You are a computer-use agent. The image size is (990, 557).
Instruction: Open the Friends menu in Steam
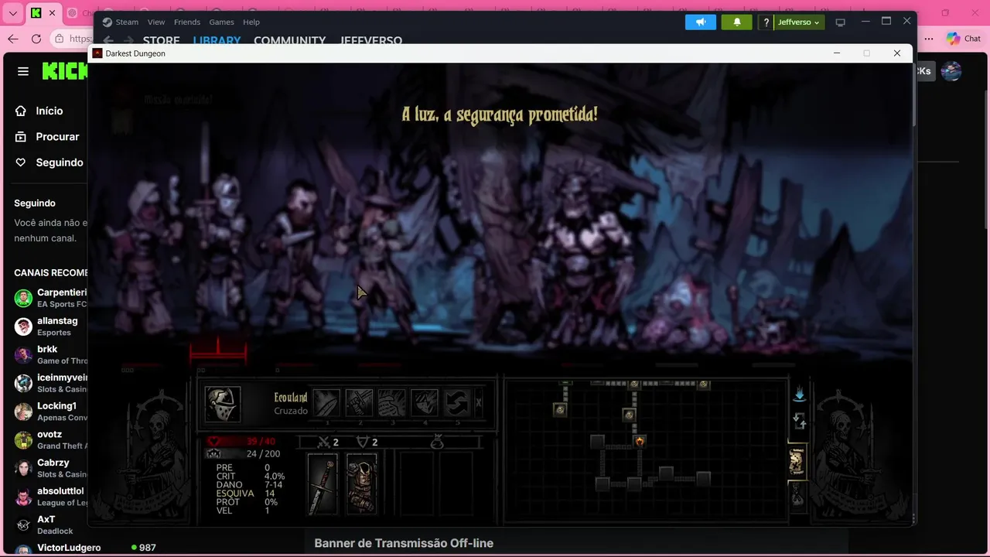(187, 22)
